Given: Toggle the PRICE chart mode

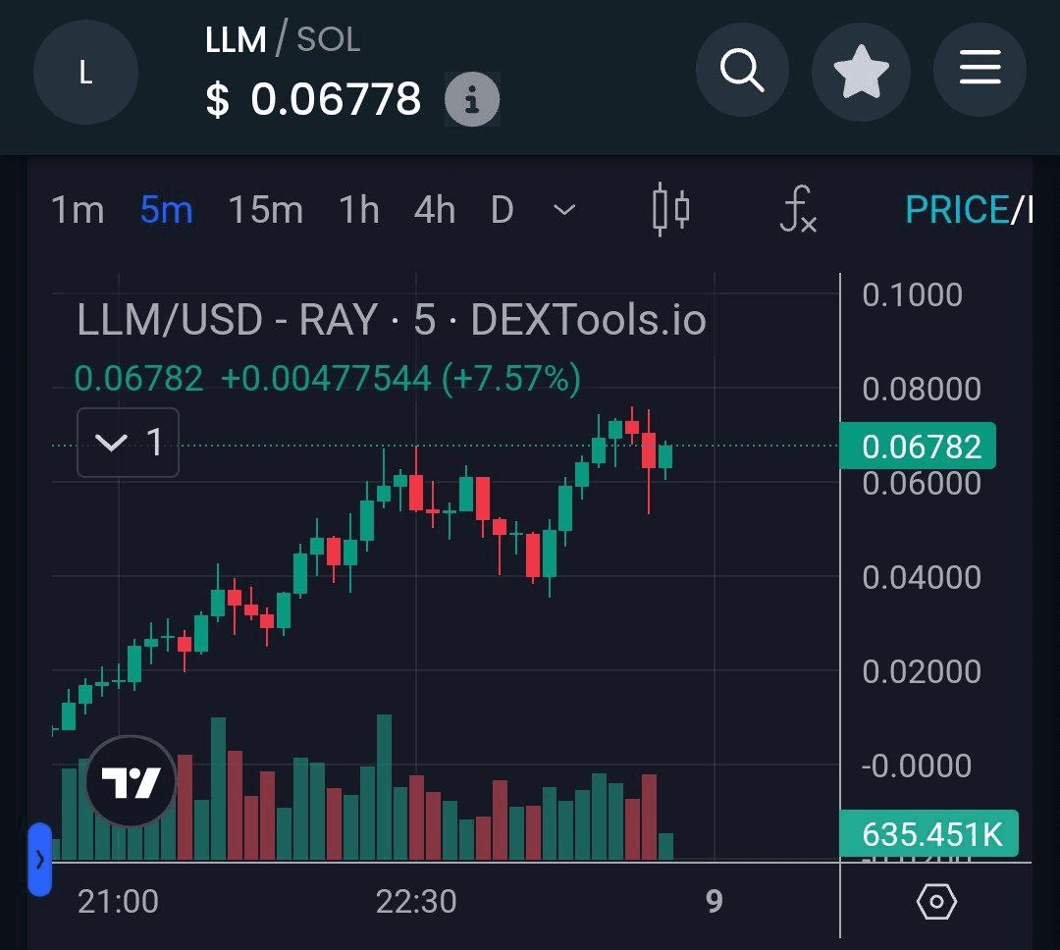Looking at the screenshot, I should click(x=957, y=210).
